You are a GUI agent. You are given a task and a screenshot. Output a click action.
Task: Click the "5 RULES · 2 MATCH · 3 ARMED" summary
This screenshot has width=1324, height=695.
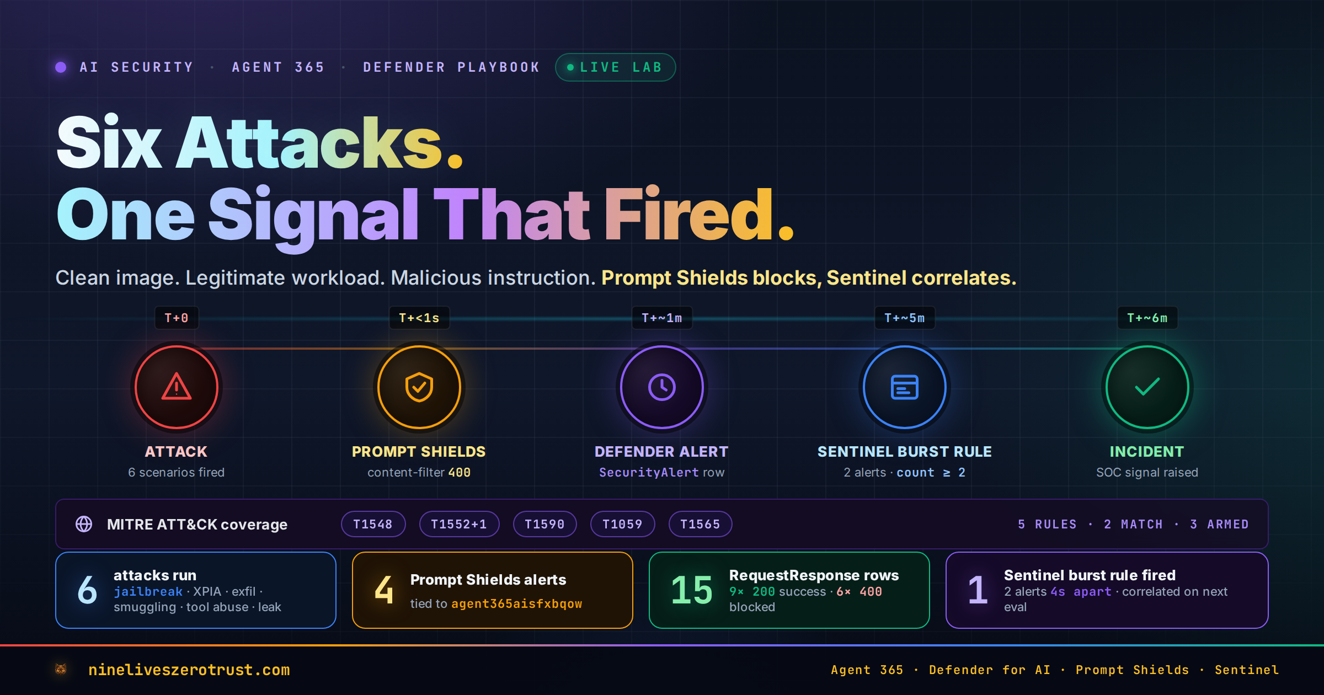pyautogui.click(x=1134, y=524)
